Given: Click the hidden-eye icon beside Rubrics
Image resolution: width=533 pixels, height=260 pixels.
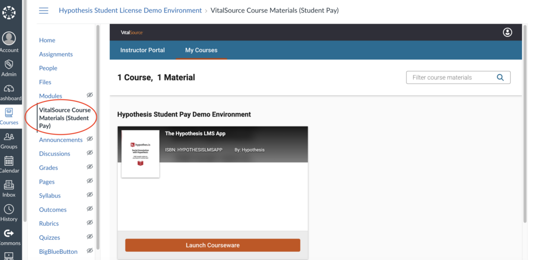Looking at the screenshot, I should click(90, 223).
